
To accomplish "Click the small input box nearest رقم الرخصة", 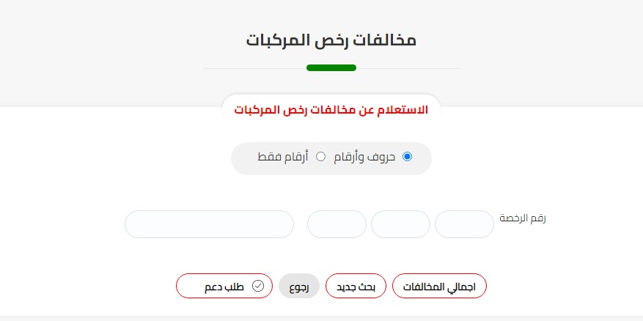I will point(465,224).
